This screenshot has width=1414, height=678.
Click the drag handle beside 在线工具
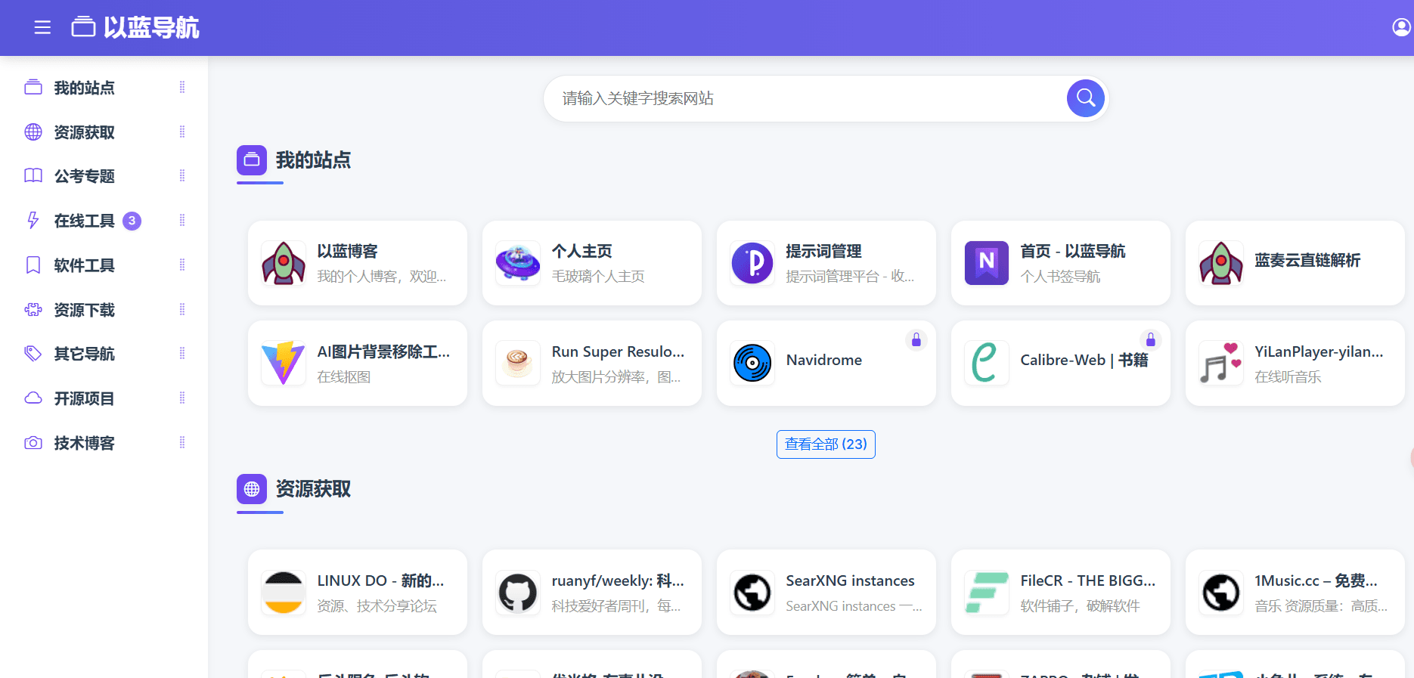click(182, 221)
